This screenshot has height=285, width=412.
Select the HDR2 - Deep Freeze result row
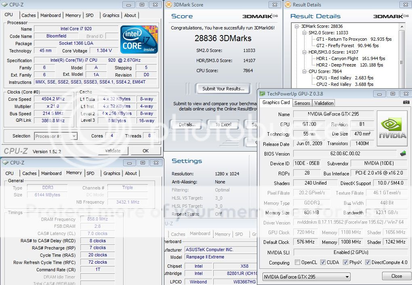pyautogui.click(x=349, y=65)
